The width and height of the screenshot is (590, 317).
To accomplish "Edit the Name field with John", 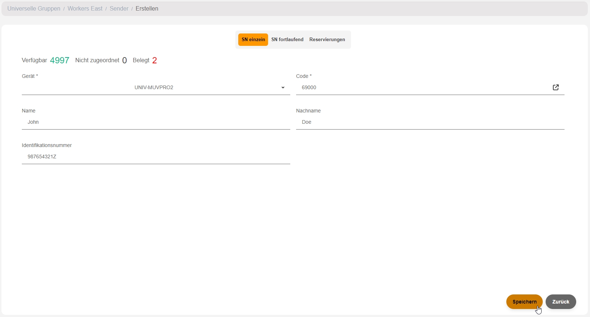I will point(156,122).
